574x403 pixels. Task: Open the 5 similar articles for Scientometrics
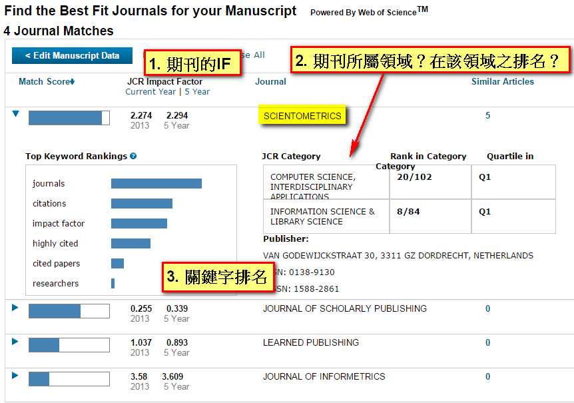pyautogui.click(x=487, y=116)
